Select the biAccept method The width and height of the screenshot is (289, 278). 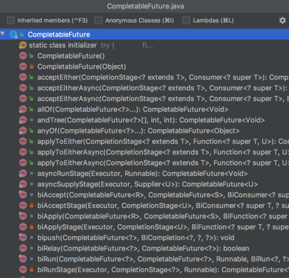click(x=144, y=195)
